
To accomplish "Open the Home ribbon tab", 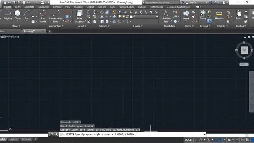I will coord(8,7).
